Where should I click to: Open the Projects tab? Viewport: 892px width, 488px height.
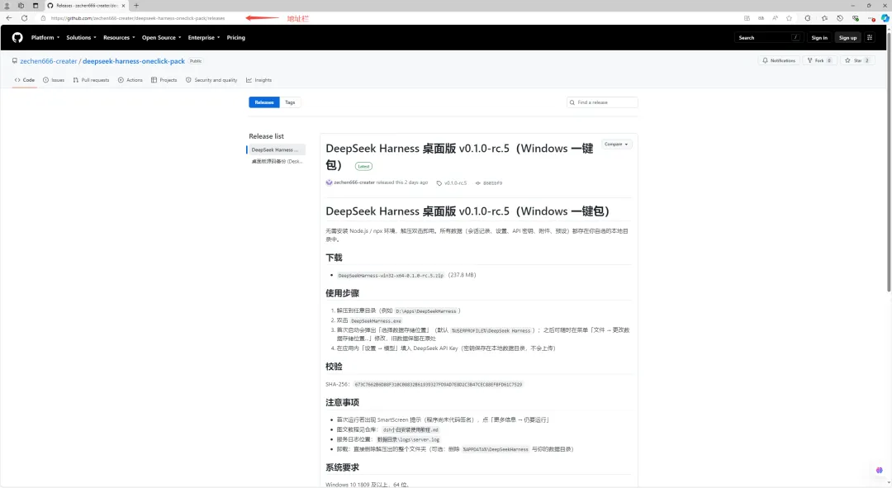pos(164,80)
